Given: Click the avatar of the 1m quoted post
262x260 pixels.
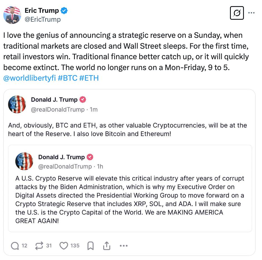Looking at the screenshot, I should [17, 104].
